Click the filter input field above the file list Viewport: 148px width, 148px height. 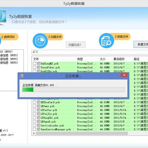click(x=90, y=52)
